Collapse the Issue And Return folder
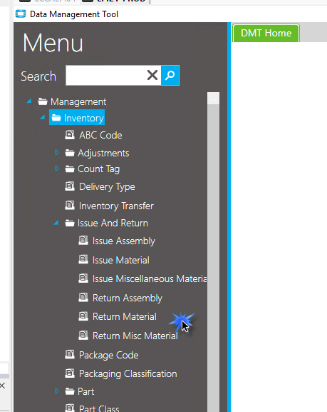 pyautogui.click(x=56, y=223)
